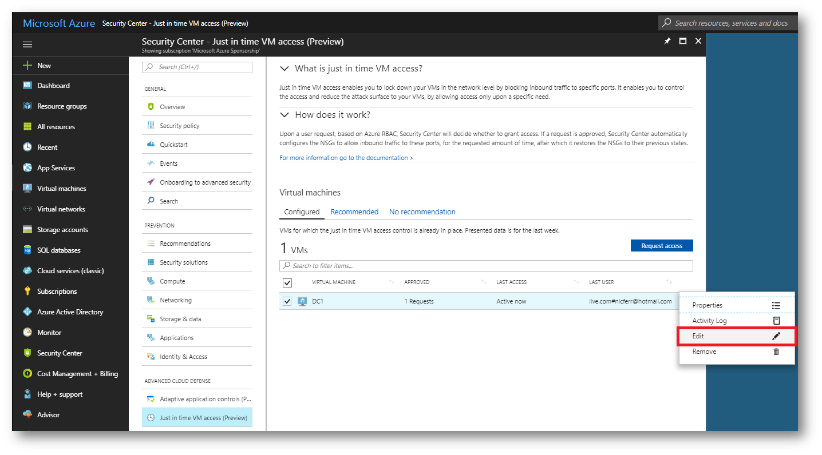Click the Search resources, services and docs box
Screen dimensions: 822x455
728,23
